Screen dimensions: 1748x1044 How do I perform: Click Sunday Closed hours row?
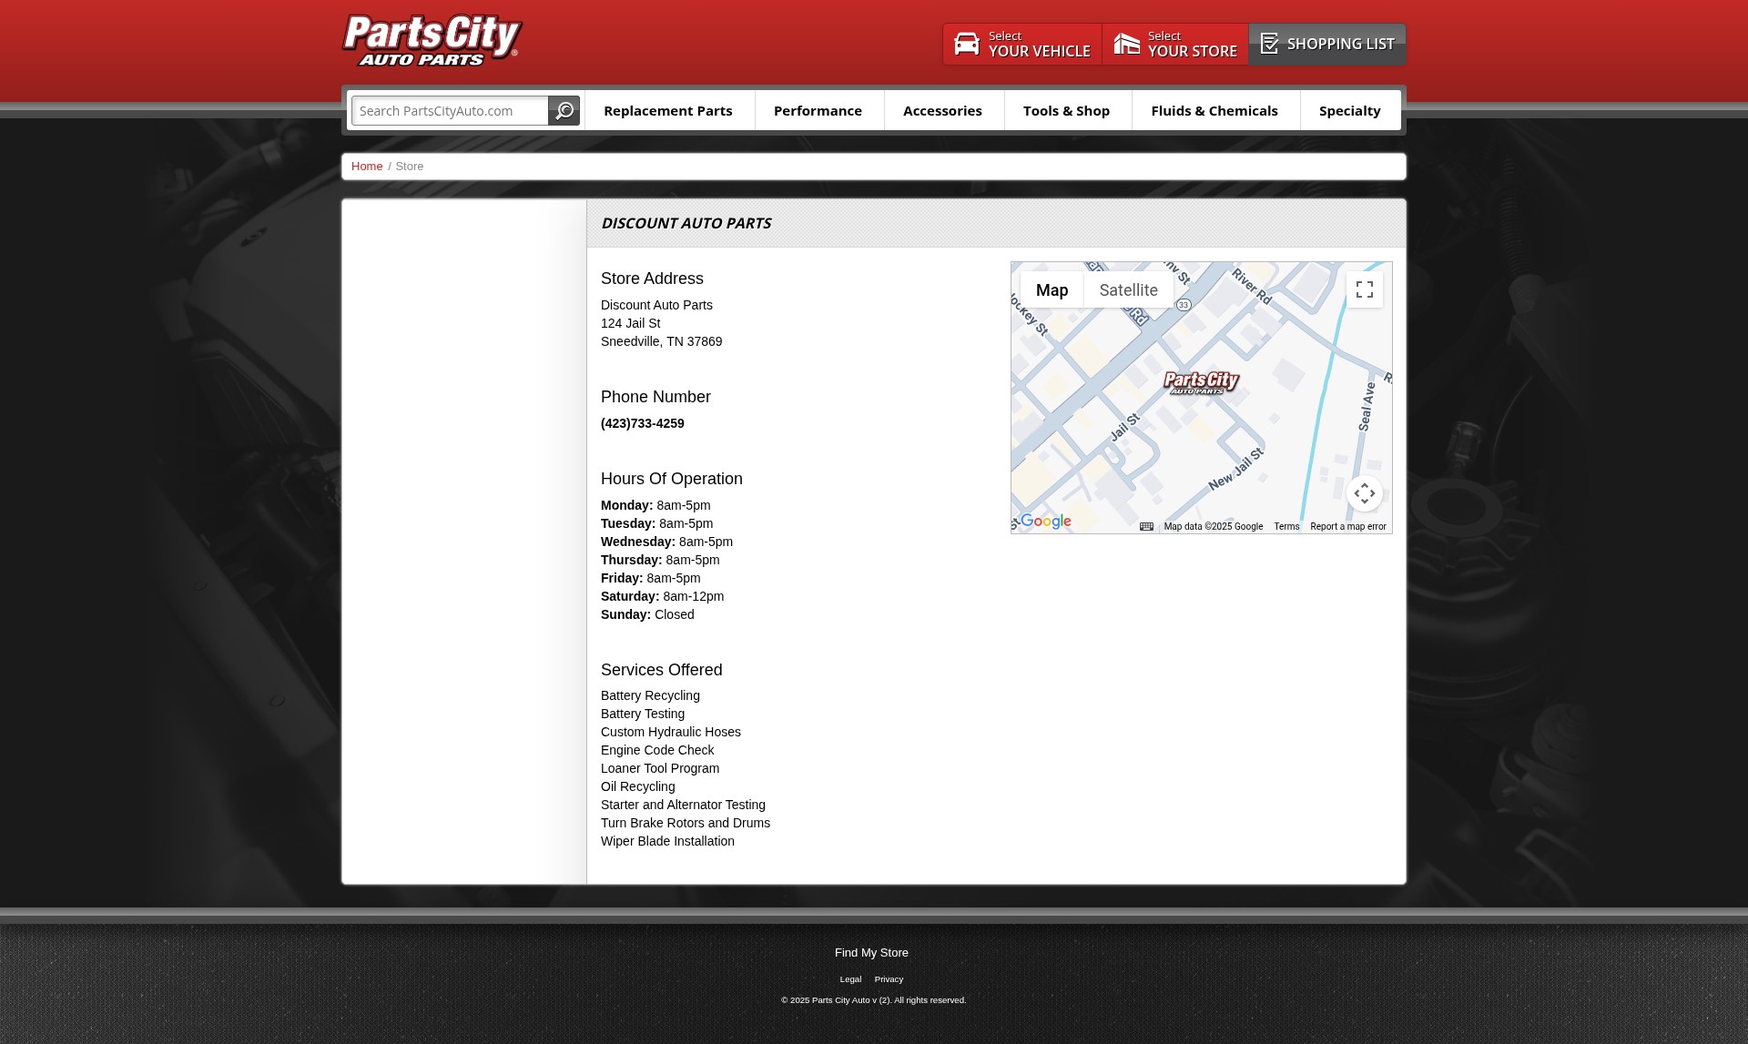647,614
